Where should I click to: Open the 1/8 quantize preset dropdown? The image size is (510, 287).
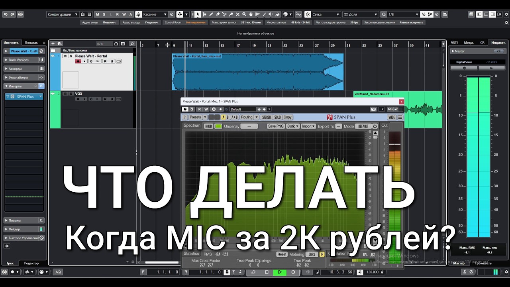404,14
